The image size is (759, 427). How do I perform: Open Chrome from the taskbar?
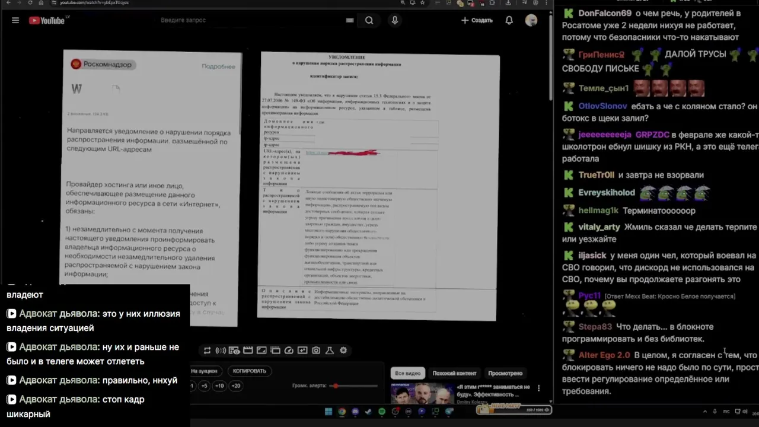point(342,412)
